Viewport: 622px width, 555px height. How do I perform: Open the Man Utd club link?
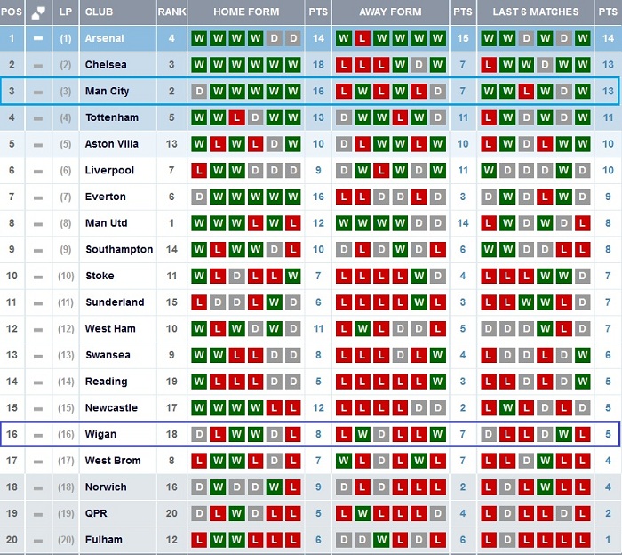click(106, 223)
